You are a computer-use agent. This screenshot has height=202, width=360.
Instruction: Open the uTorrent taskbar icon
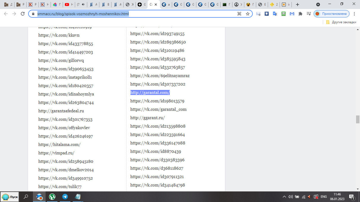pos(52,197)
